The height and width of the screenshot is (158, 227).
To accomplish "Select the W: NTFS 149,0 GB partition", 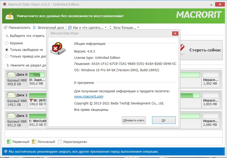I will coord(37,100).
